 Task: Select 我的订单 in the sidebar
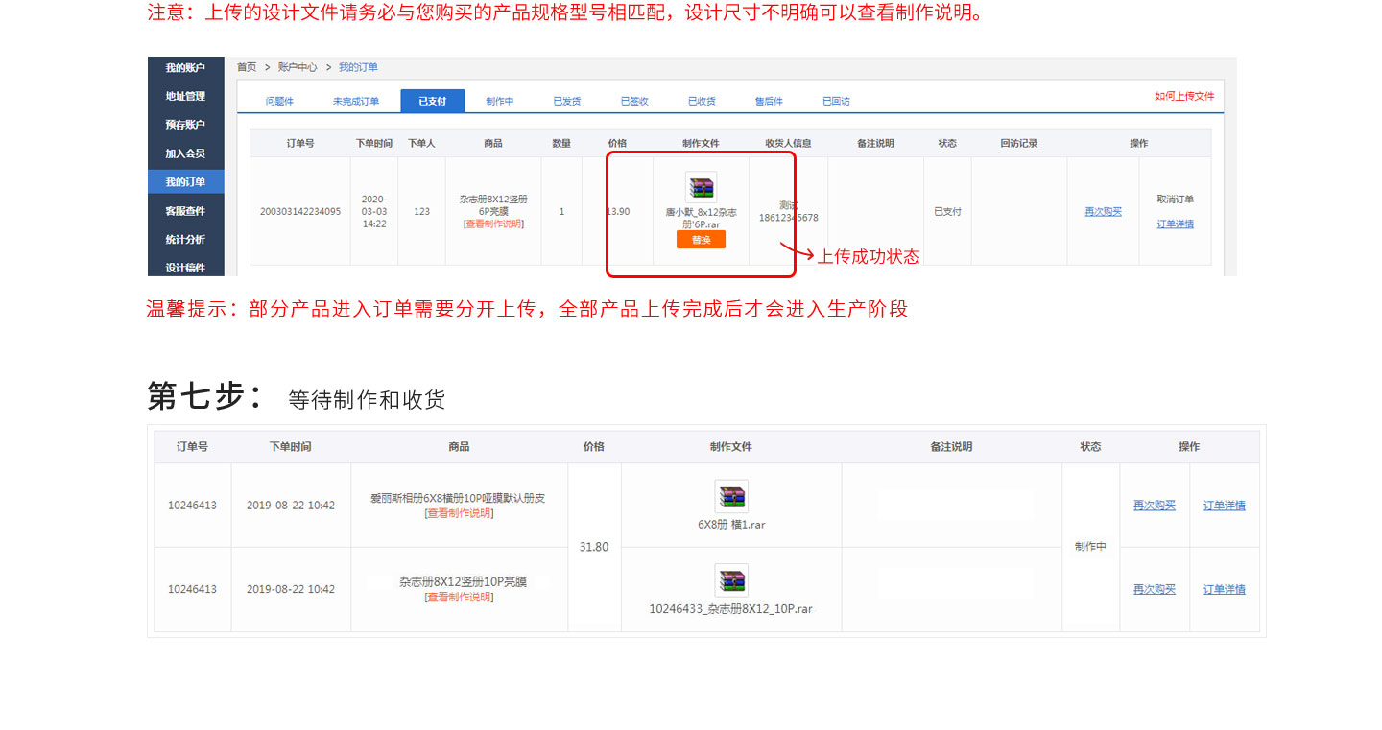[x=185, y=182]
